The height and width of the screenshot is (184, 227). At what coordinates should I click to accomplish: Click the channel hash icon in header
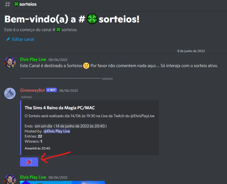[x=8, y=4]
